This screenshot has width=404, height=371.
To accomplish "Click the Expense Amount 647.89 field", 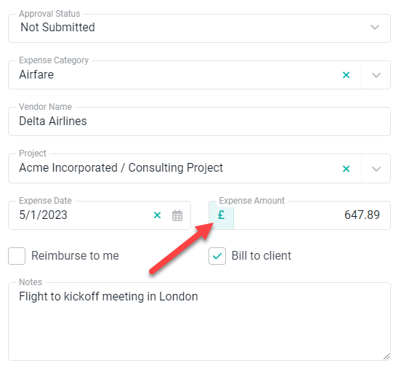I will coord(312,215).
